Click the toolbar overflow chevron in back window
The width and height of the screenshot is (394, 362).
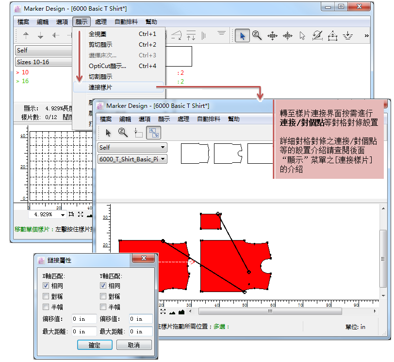pos(366,35)
